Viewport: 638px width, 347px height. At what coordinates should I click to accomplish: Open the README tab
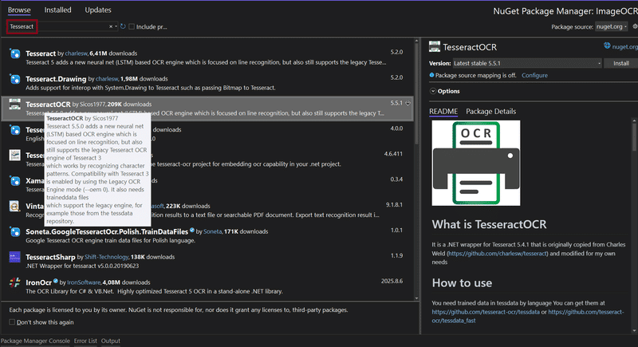coord(443,112)
